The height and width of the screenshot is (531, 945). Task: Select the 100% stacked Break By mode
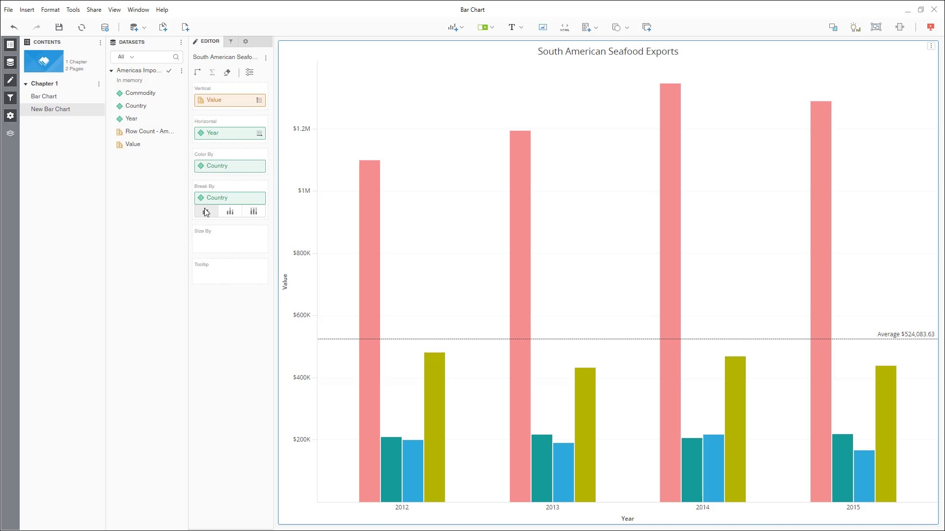coord(253,211)
